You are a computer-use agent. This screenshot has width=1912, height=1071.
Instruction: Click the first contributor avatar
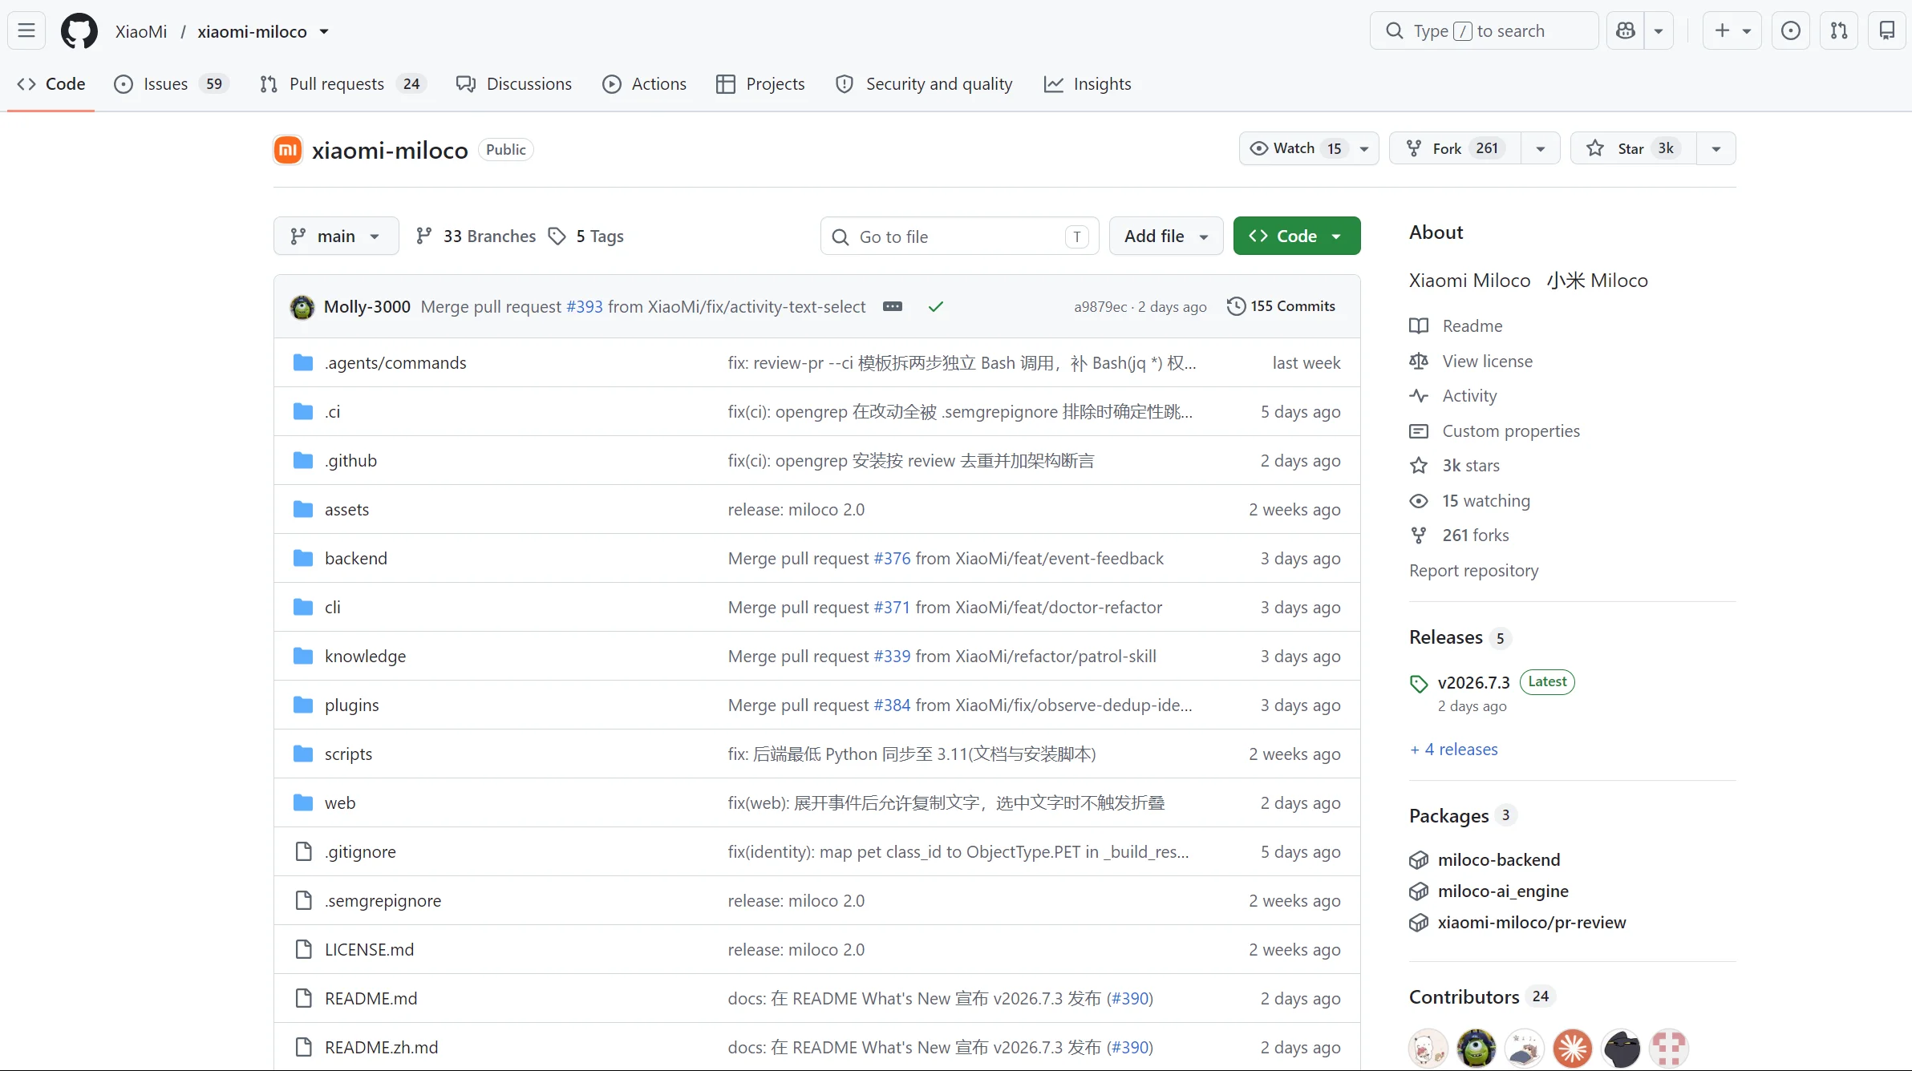(1428, 1049)
